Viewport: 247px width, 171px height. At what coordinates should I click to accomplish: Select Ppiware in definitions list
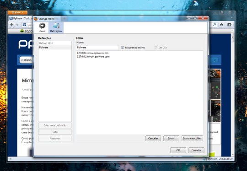click(x=55, y=48)
